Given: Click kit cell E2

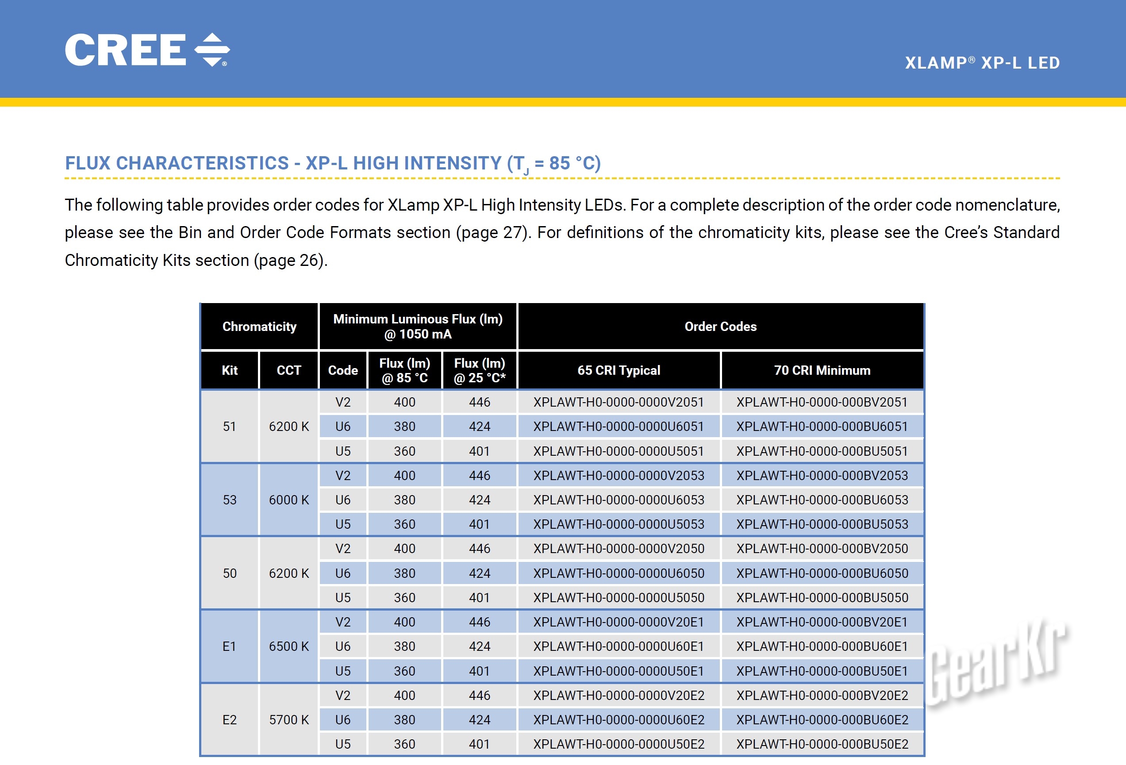Looking at the screenshot, I should click(230, 719).
